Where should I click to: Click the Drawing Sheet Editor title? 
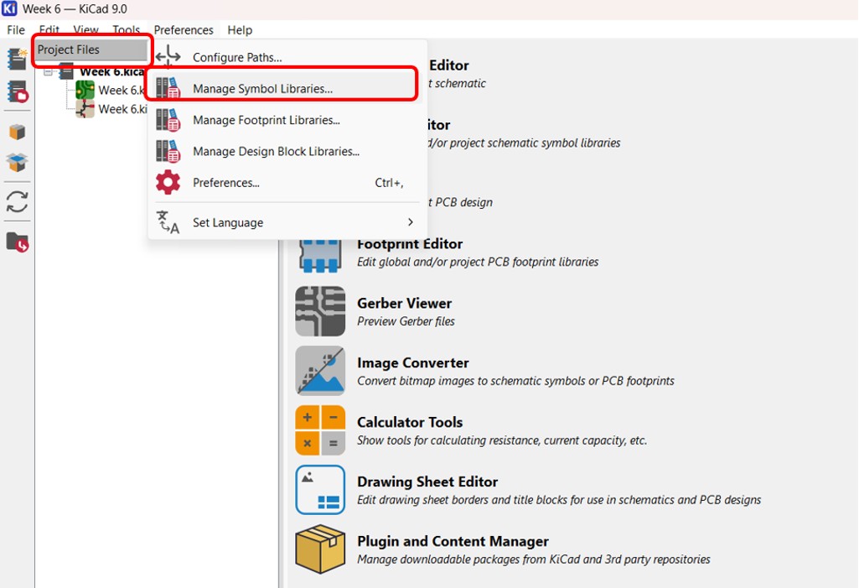(427, 481)
